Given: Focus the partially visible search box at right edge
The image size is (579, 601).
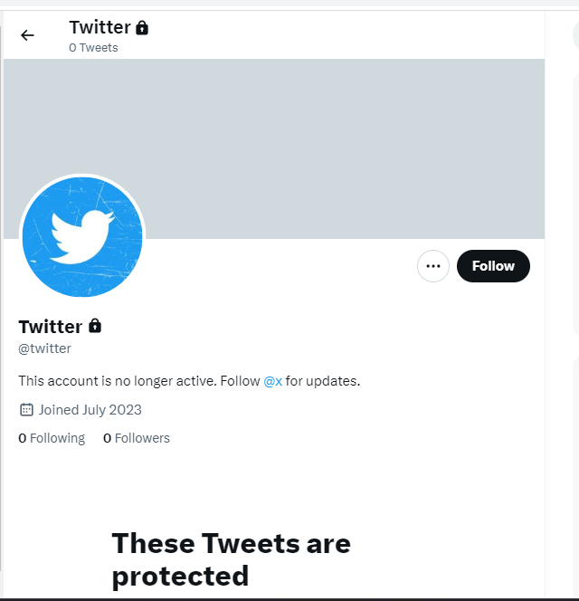Looking at the screenshot, I should pyautogui.click(x=575, y=35).
